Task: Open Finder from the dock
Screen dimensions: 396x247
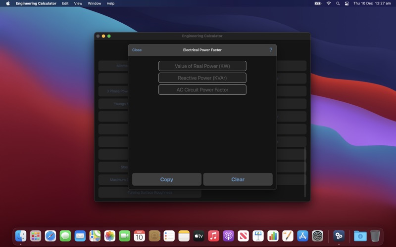Action: coord(21,236)
